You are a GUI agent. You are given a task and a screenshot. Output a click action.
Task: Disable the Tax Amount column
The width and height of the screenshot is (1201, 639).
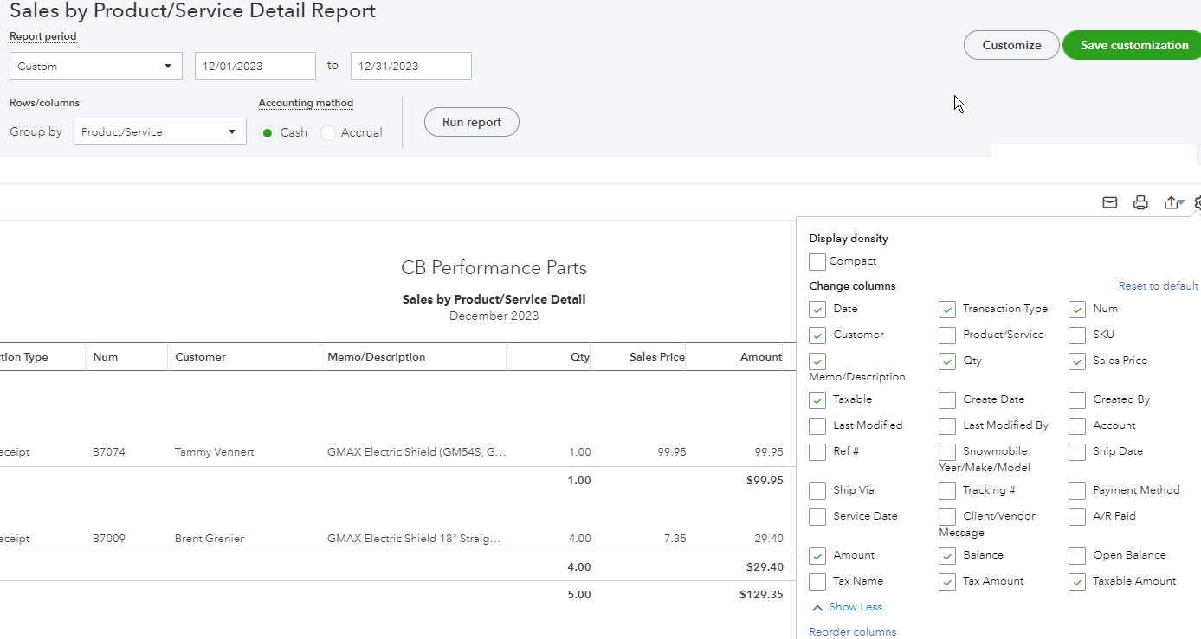946,581
